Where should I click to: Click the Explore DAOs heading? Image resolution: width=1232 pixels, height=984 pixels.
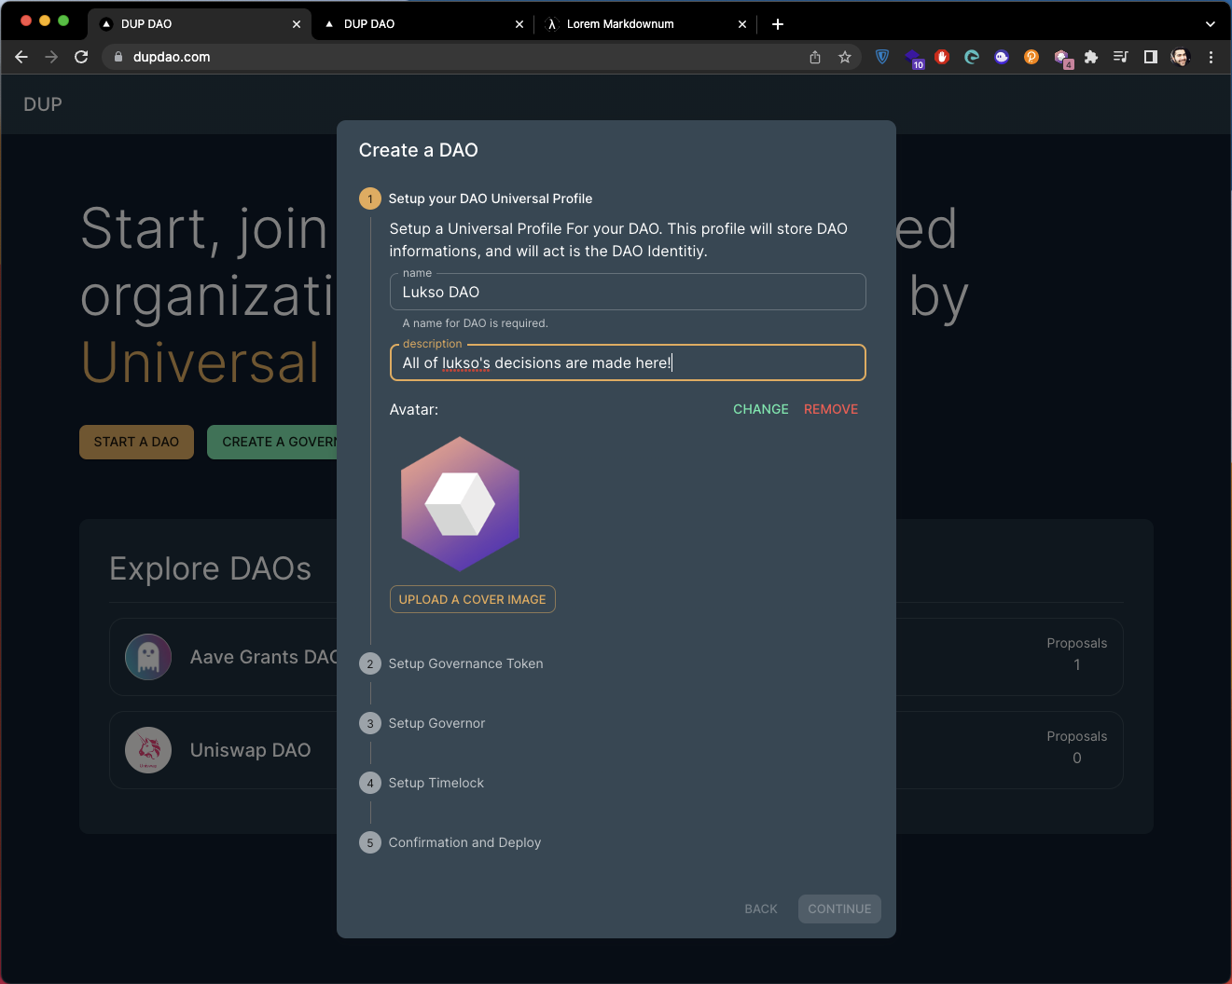pos(210,568)
